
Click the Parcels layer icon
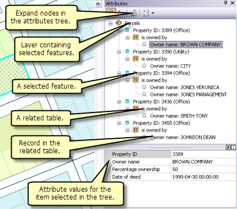[119, 23]
